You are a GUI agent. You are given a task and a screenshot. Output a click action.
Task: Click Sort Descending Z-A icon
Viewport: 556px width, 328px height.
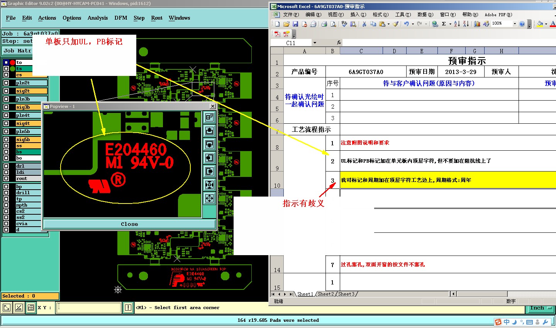pyautogui.click(x=466, y=24)
